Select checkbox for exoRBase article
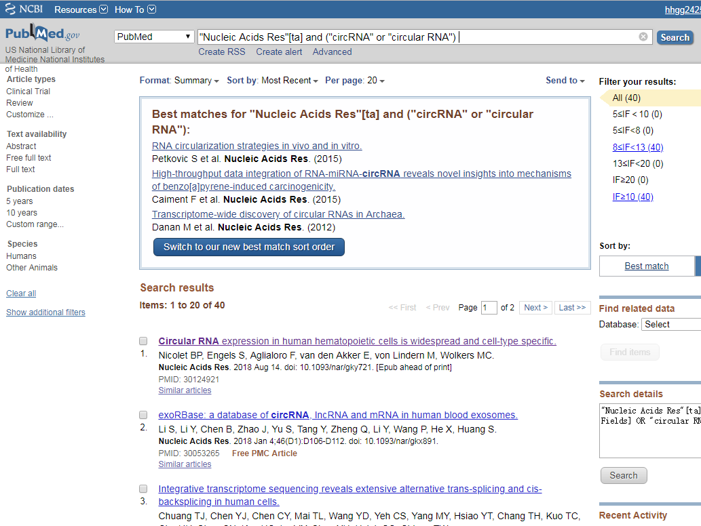This screenshot has width=701, height=526. (x=143, y=415)
